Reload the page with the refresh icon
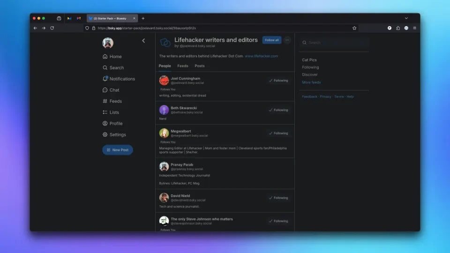Screen dimensions: 450x253 [52, 28]
